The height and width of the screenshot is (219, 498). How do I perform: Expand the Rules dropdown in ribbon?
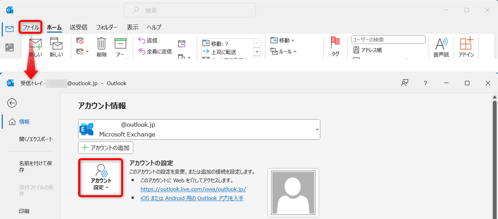coord(284,52)
